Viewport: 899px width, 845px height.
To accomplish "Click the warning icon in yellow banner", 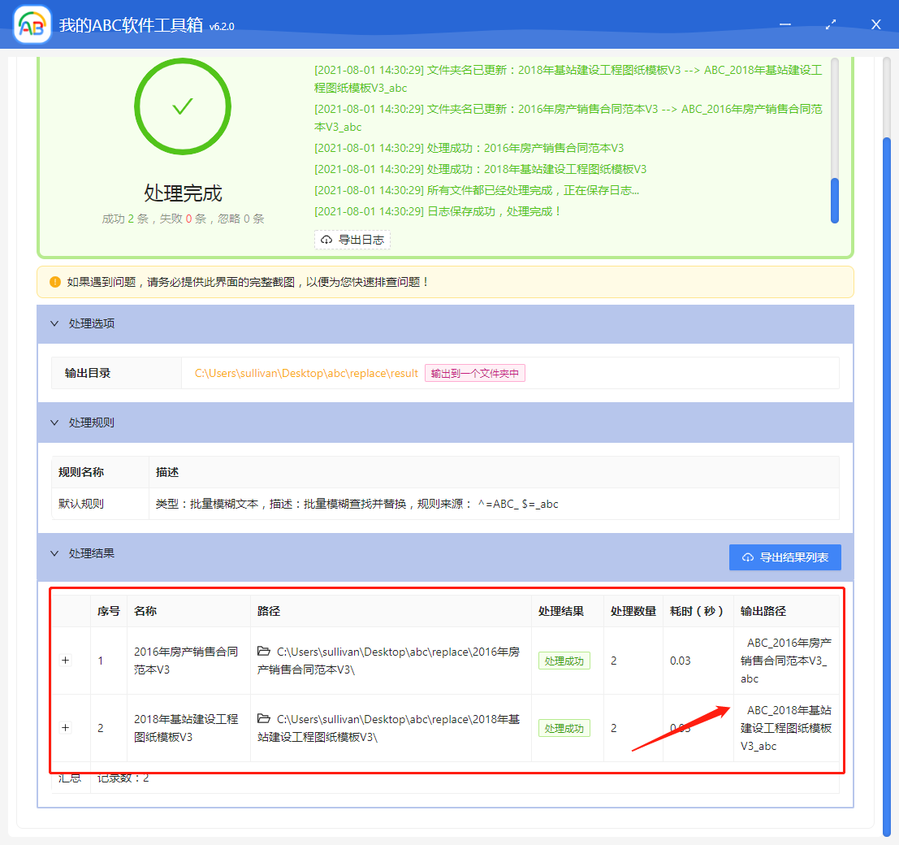I will pyautogui.click(x=54, y=281).
